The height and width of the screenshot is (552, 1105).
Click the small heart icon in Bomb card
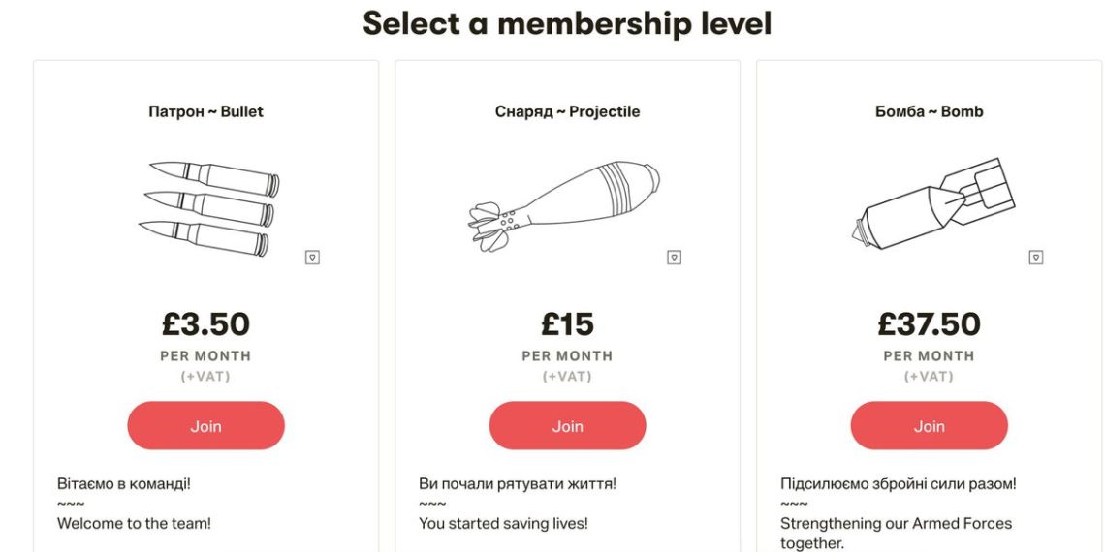click(x=1035, y=258)
